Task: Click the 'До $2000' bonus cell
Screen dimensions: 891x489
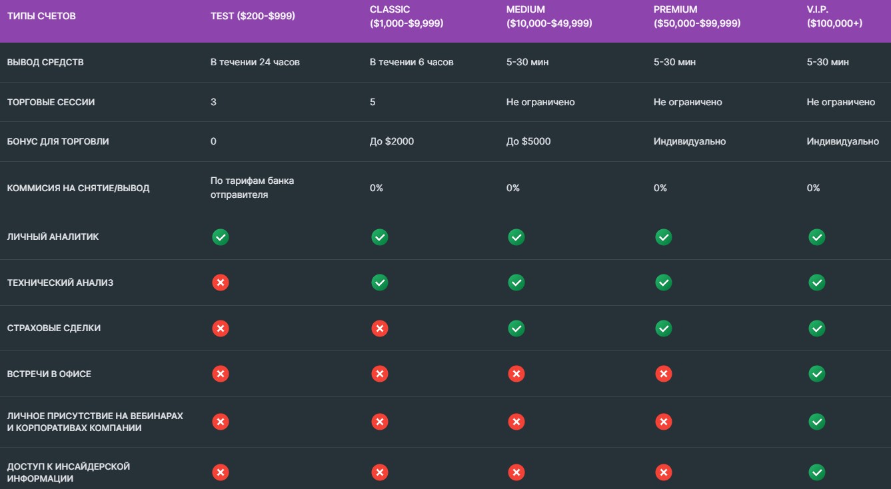Action: pos(392,141)
